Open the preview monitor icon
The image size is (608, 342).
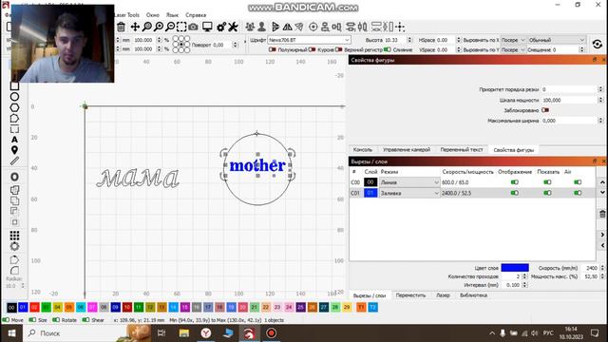[207, 27]
